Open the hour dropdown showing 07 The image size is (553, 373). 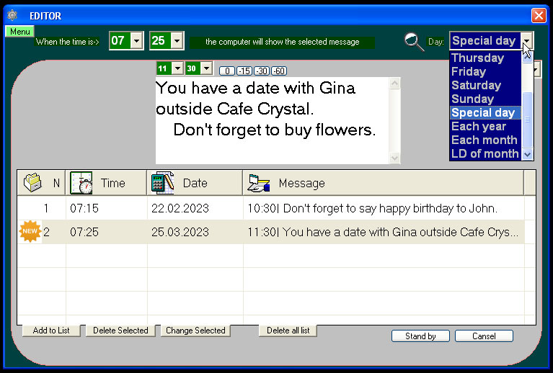point(137,41)
